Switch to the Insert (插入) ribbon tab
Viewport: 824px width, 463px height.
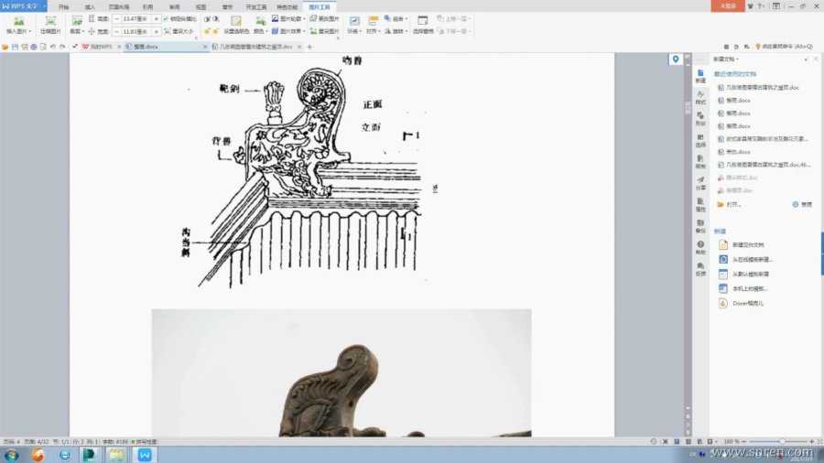(90, 5)
